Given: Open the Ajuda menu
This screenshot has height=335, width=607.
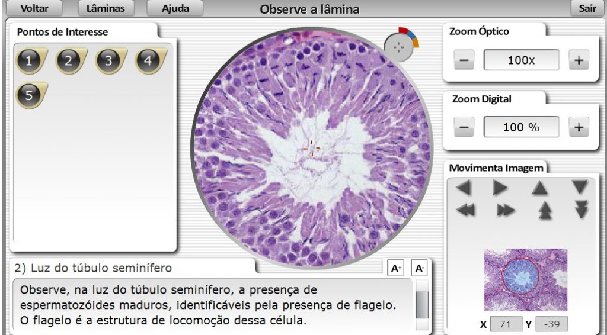Looking at the screenshot, I should tap(175, 8).
